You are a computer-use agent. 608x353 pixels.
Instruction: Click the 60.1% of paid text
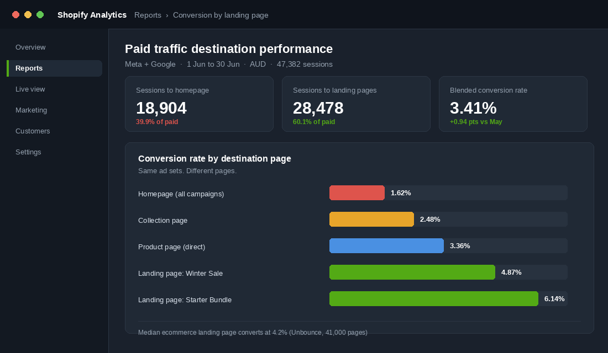point(314,121)
